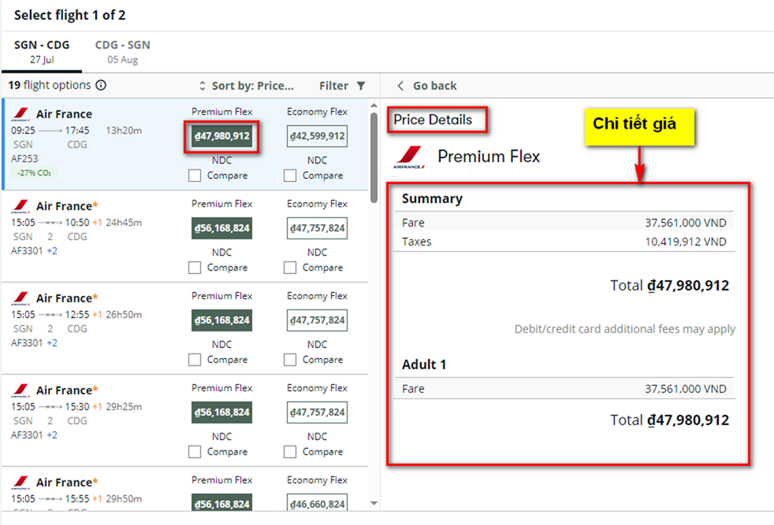Tick Compare under Premium Flex for flight AF253
This screenshot has height=525, width=774.
(x=195, y=176)
